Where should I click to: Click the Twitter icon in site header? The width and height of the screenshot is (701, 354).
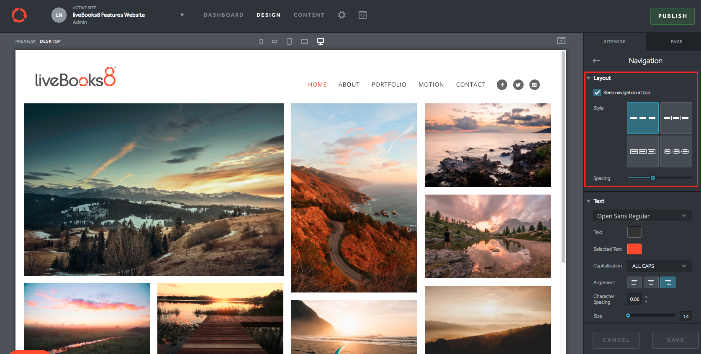click(x=518, y=85)
